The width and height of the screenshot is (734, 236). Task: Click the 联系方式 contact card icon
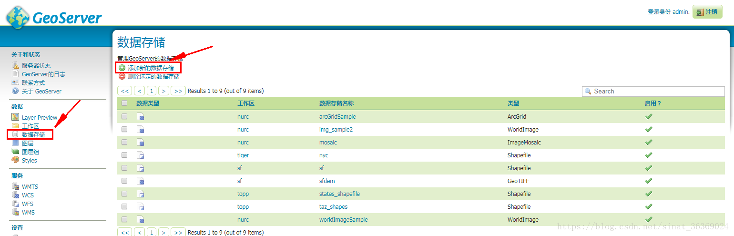tap(15, 82)
